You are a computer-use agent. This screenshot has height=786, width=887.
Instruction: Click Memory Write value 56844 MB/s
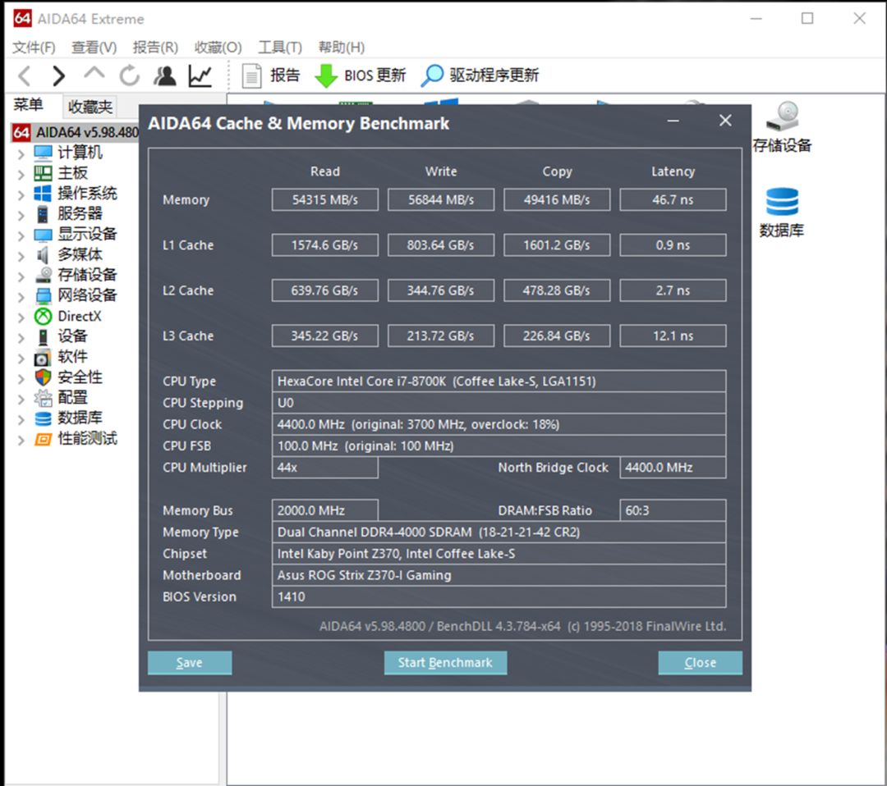[441, 199]
